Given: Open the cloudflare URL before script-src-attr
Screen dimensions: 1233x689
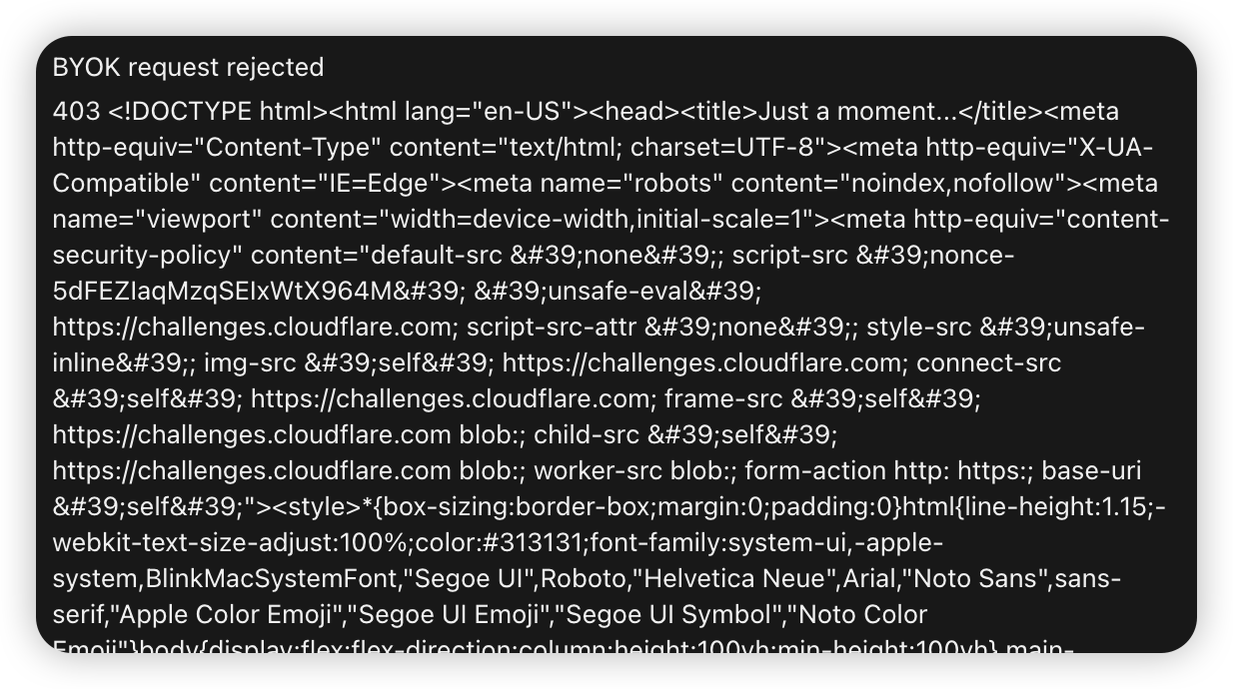Looking at the screenshot, I should pyautogui.click(x=255, y=327).
